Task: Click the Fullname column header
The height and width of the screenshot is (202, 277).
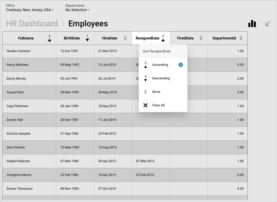Action: [26, 38]
